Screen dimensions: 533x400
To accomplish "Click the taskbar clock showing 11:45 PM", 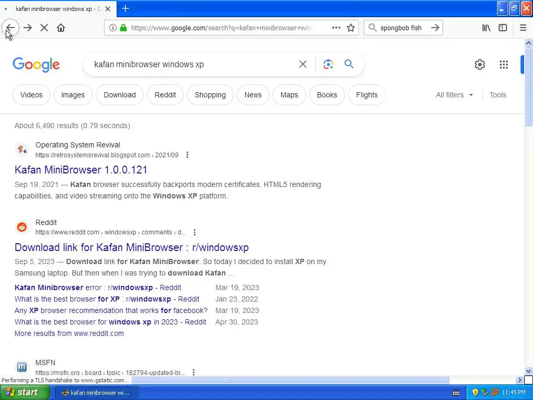I will (514, 393).
